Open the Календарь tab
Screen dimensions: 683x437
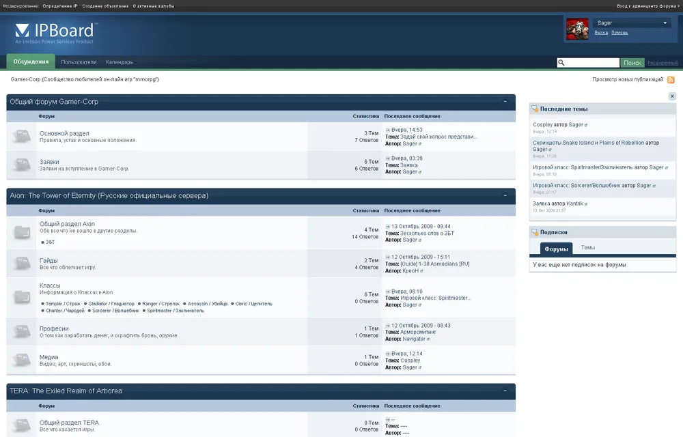click(x=120, y=62)
